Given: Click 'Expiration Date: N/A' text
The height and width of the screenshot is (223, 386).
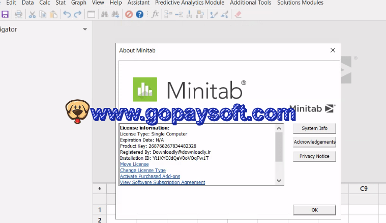Looking at the screenshot, I should (142, 140).
